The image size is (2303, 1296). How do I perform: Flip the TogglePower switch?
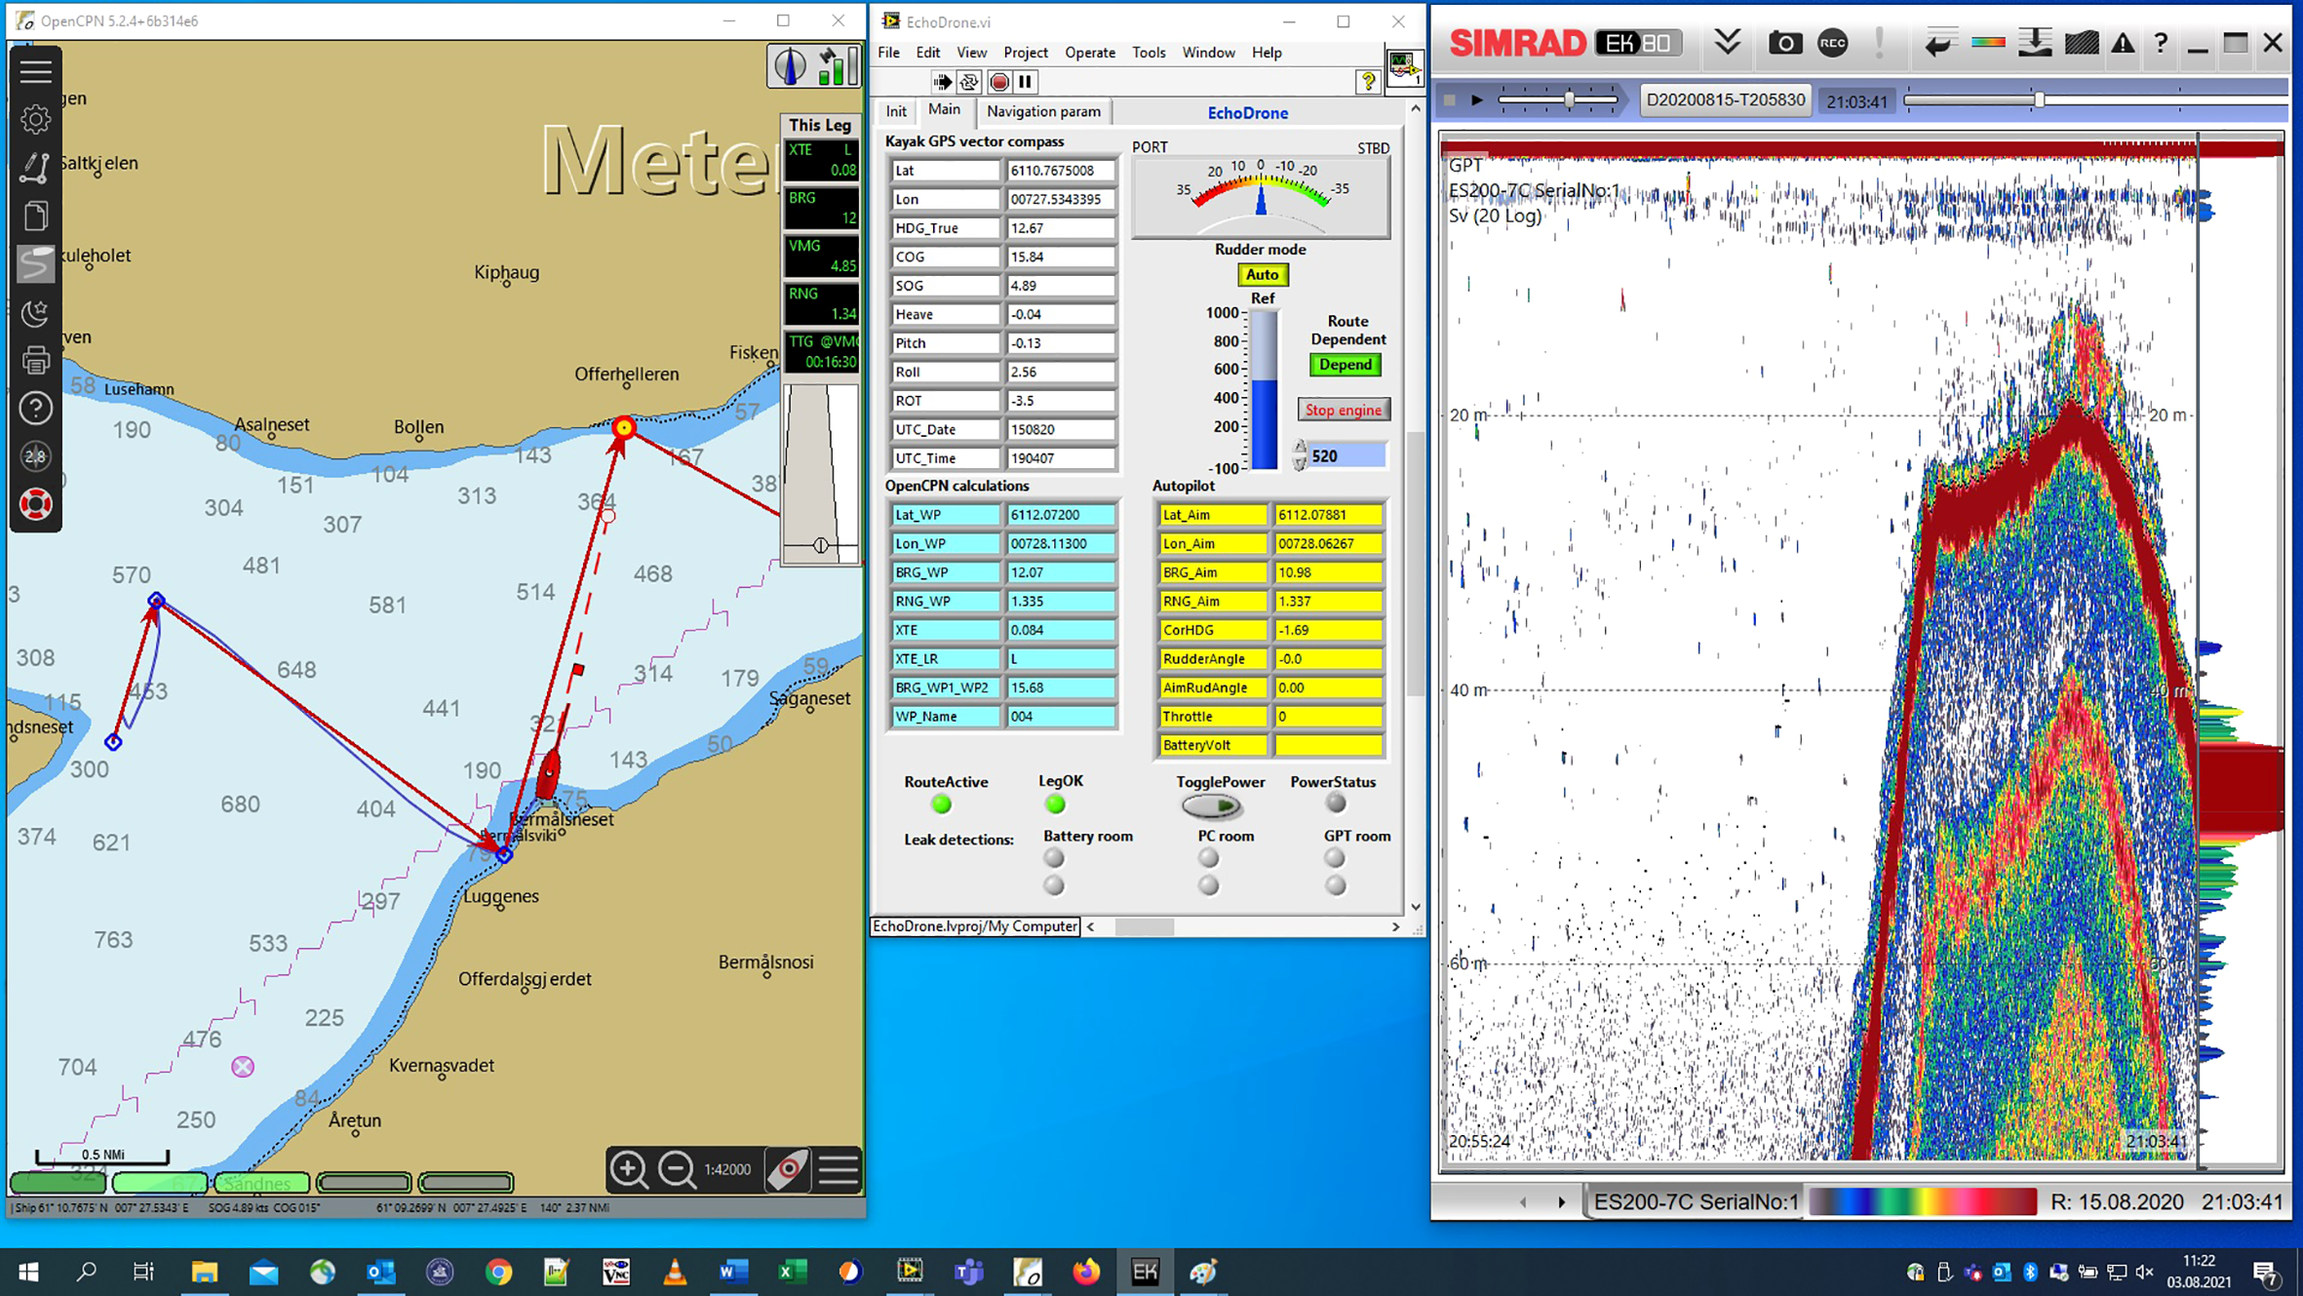coord(1211,806)
